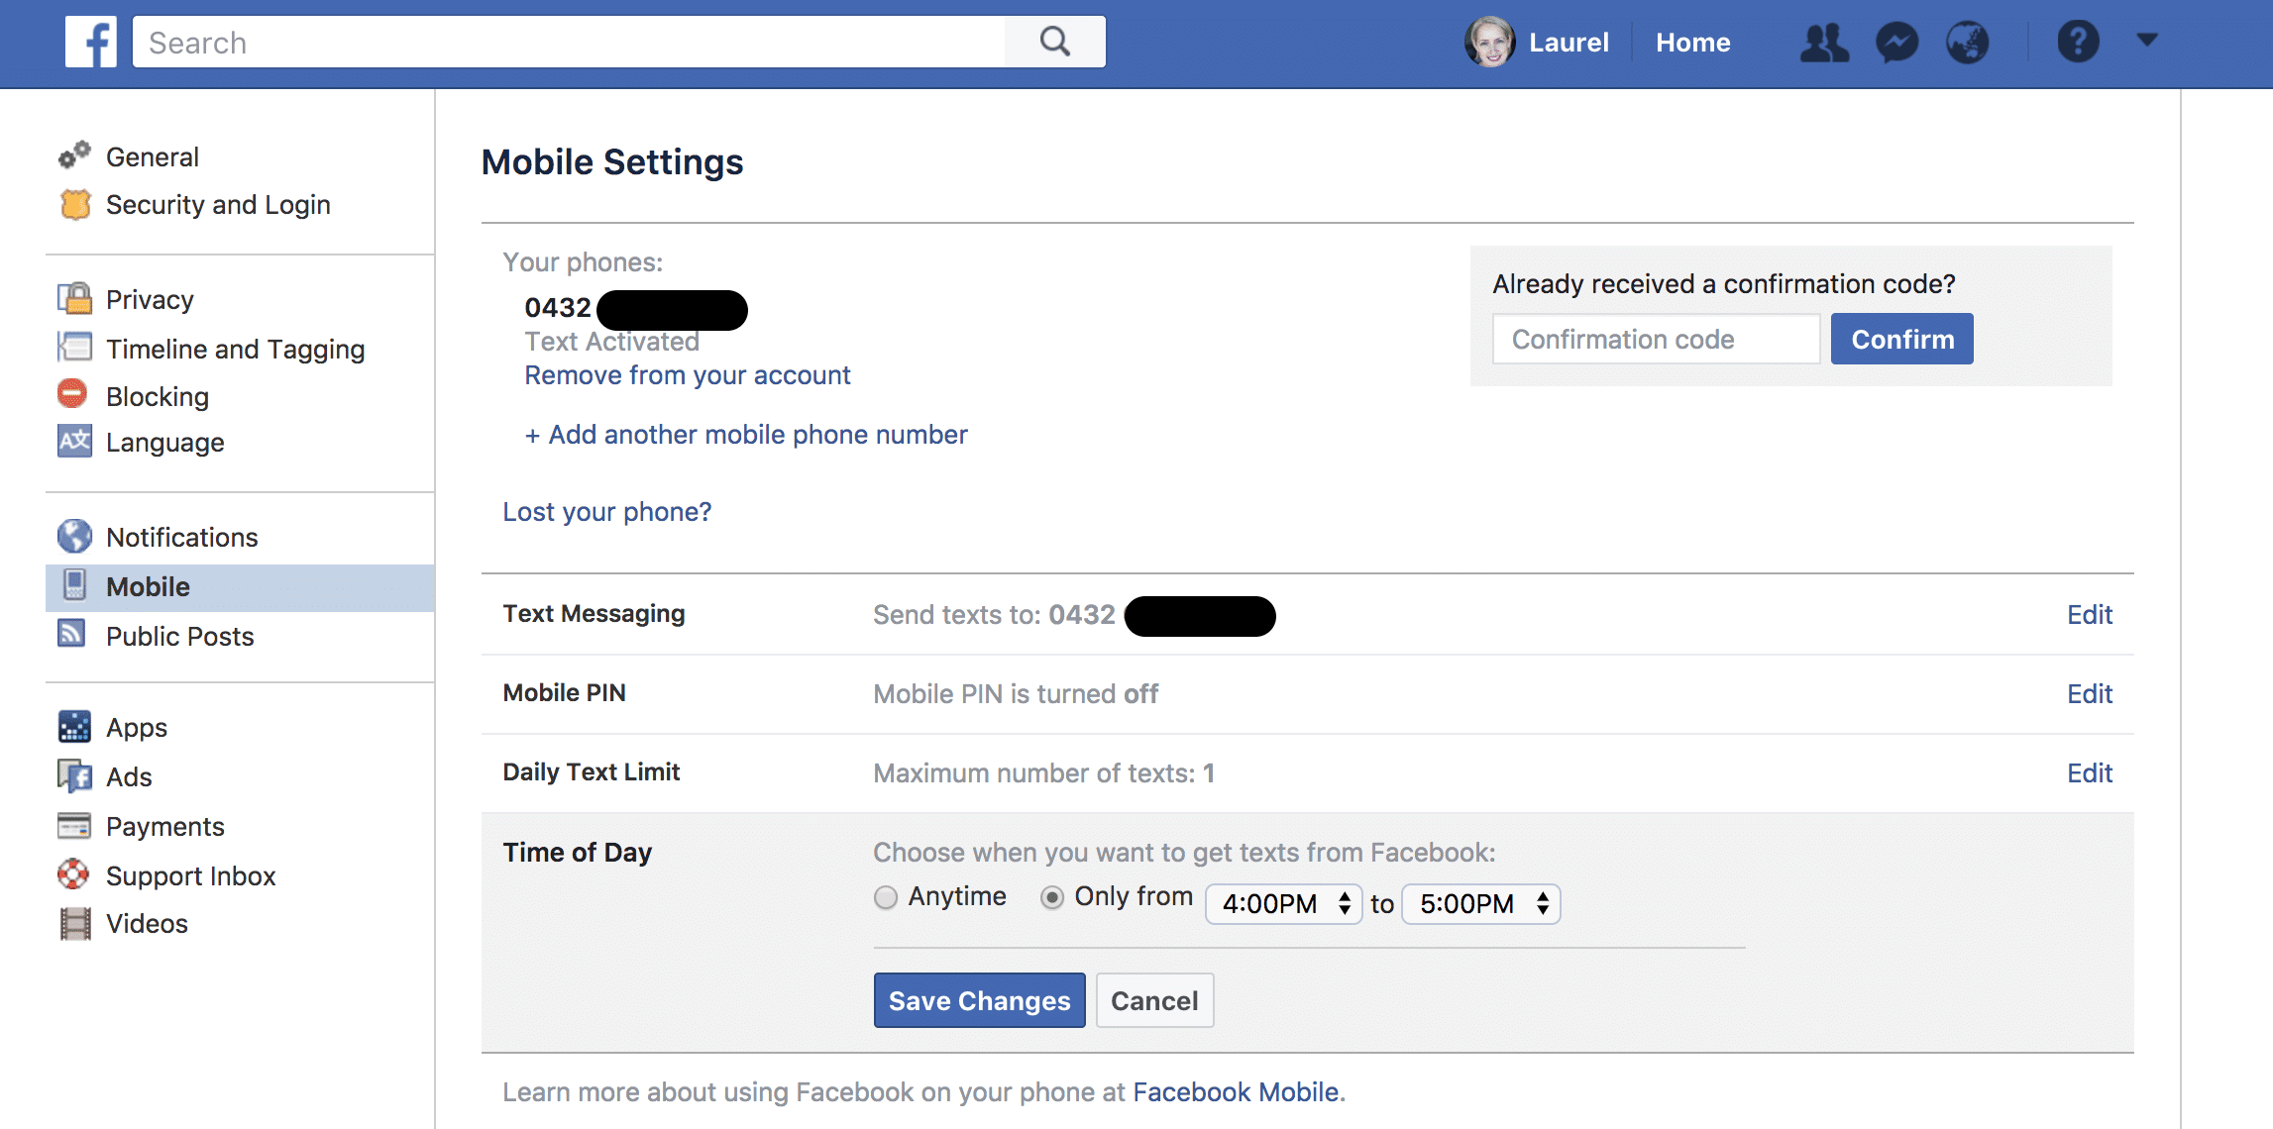The image size is (2273, 1129).
Task: Select the Anytime radio button
Action: coord(886,897)
